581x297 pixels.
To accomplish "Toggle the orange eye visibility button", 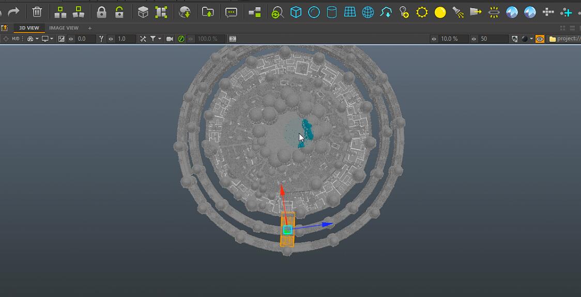I will [x=540, y=39].
